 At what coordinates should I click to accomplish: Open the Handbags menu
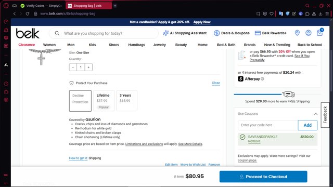coord(136,45)
